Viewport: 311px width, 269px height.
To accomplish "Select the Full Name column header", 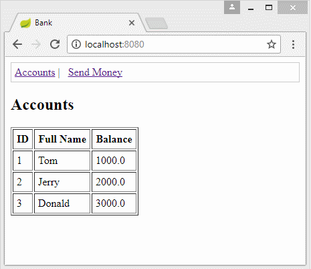I will click(62, 139).
